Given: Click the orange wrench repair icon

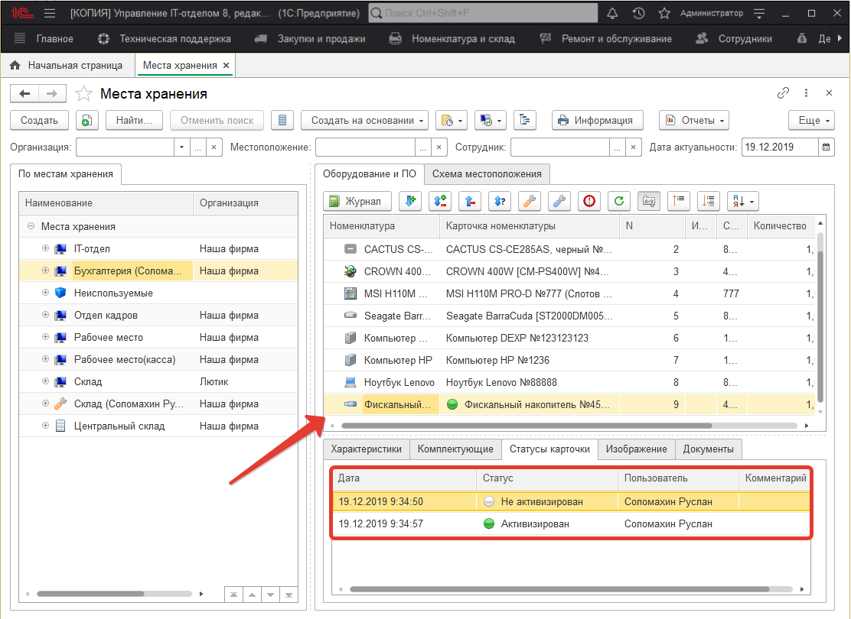Looking at the screenshot, I should tap(530, 201).
